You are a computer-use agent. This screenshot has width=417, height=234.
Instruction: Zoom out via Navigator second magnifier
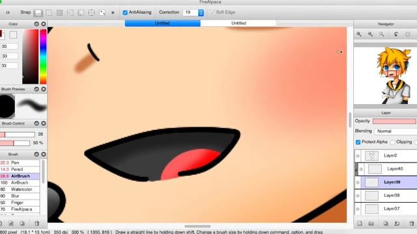tap(370, 34)
